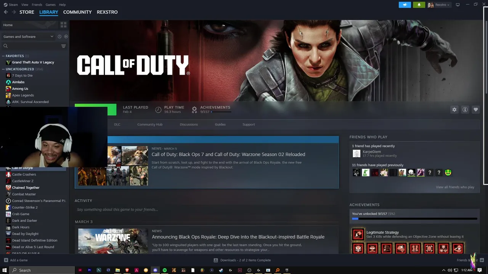Open the Rexstro account dropdown
The image size is (488, 274).
tap(439, 5)
